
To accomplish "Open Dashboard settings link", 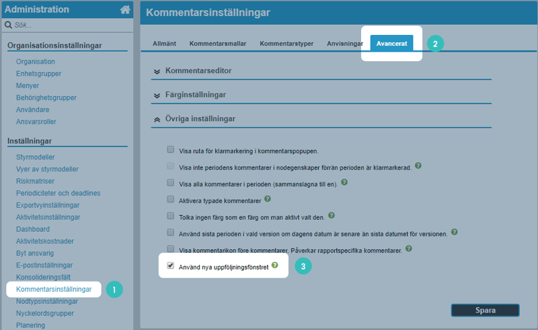I will click(x=33, y=229).
